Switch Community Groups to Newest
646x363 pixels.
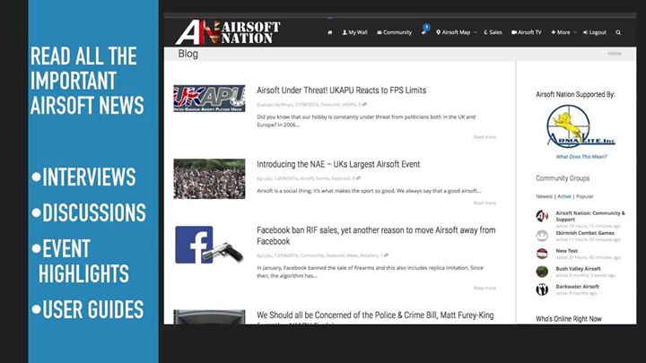(x=544, y=196)
